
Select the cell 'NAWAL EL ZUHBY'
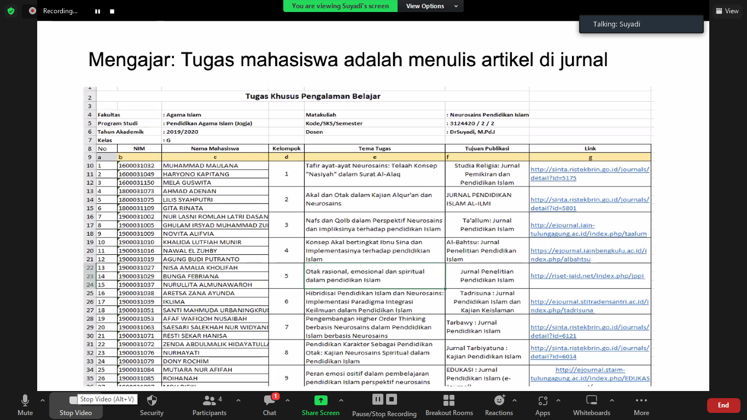[x=215, y=250]
